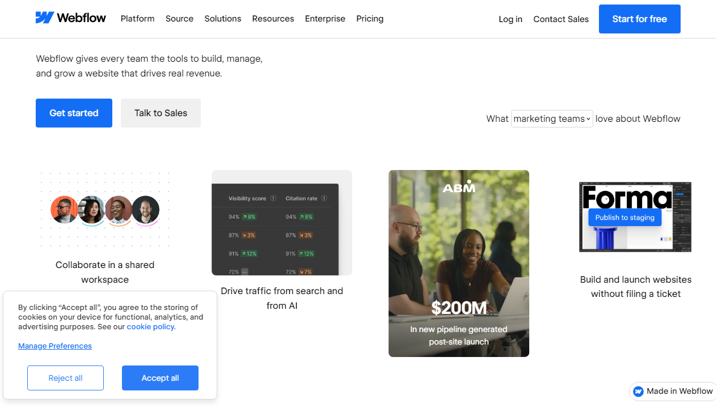Select the avatar of the bearded man
Screen dimensions: 726x408
(x=146, y=210)
